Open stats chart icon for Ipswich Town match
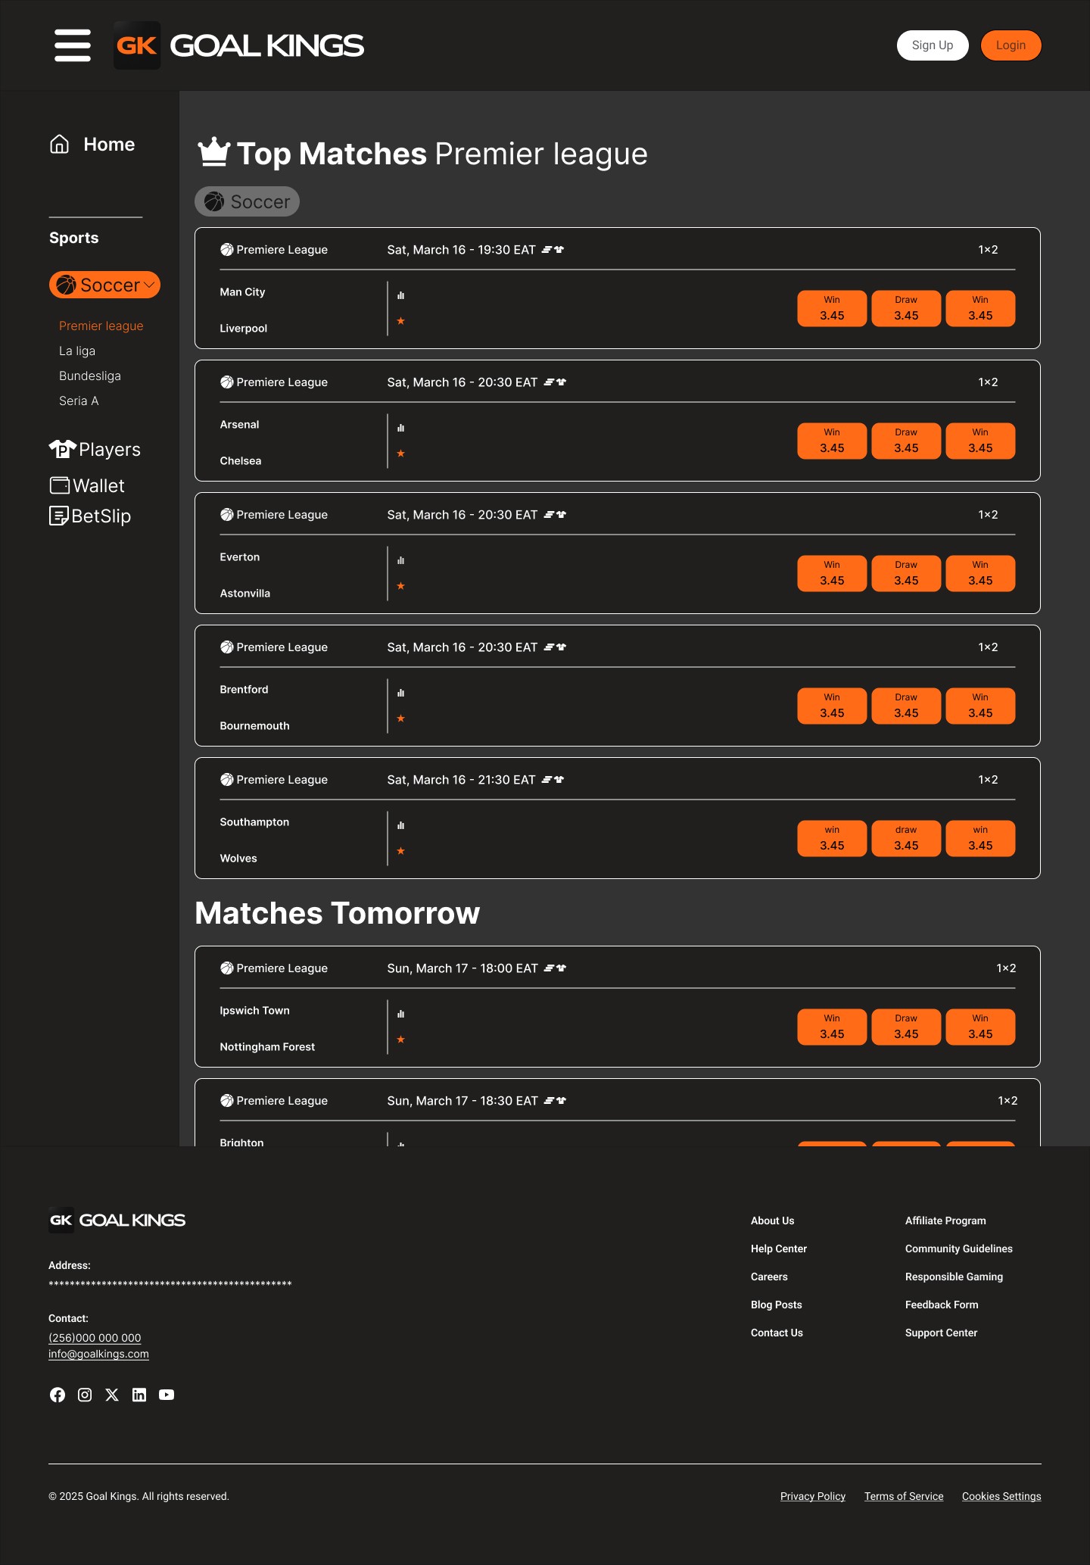 [x=401, y=1014]
